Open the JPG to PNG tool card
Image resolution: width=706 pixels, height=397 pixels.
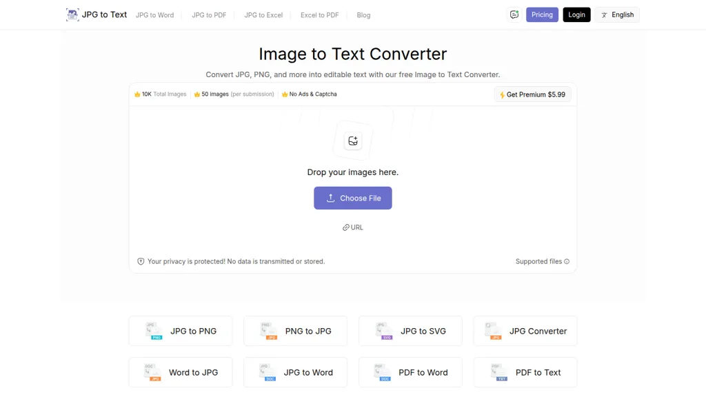click(x=181, y=332)
